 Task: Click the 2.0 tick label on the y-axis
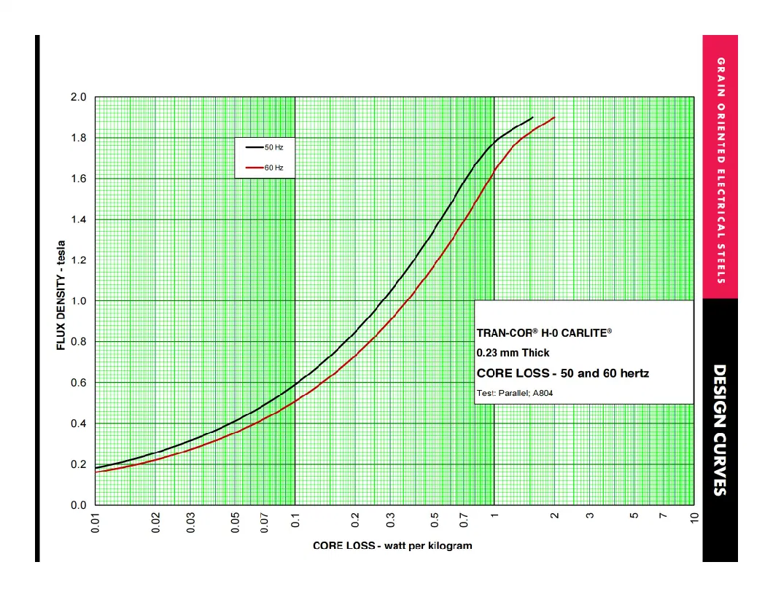78,98
